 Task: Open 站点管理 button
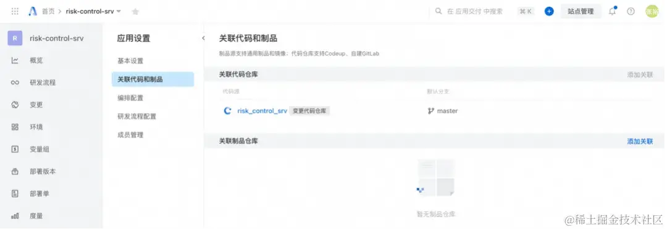tap(581, 12)
